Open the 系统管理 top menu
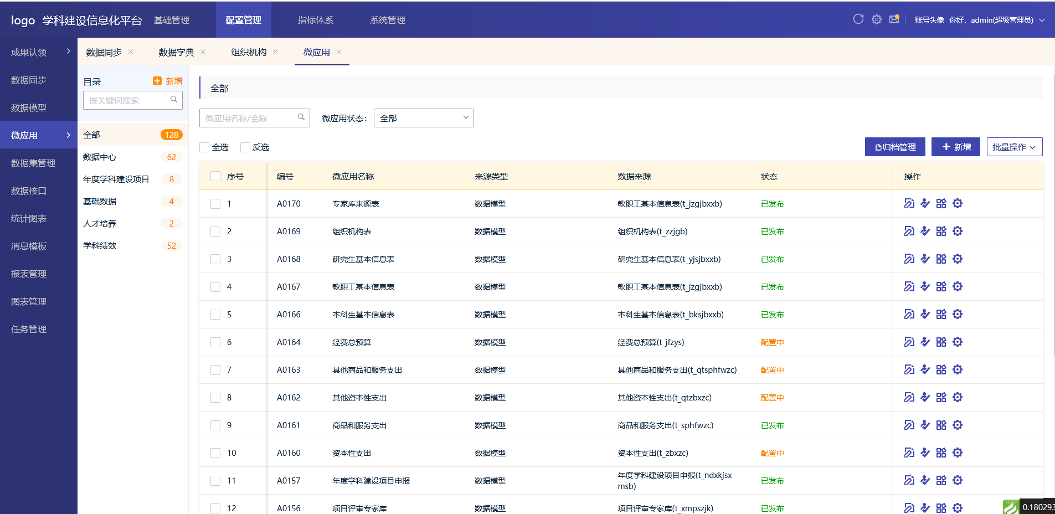This screenshot has height=514, width=1055. (x=388, y=20)
